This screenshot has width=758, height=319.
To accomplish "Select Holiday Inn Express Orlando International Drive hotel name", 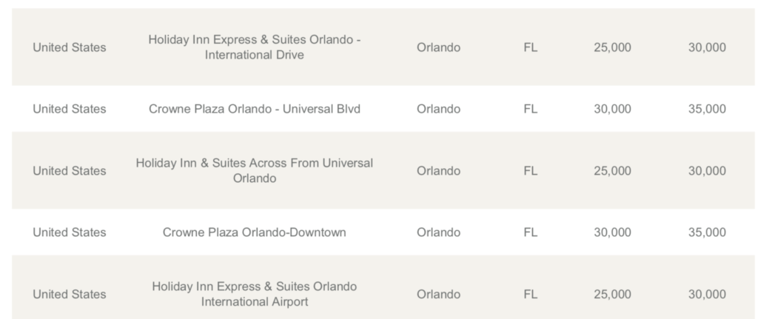I will coord(255,47).
